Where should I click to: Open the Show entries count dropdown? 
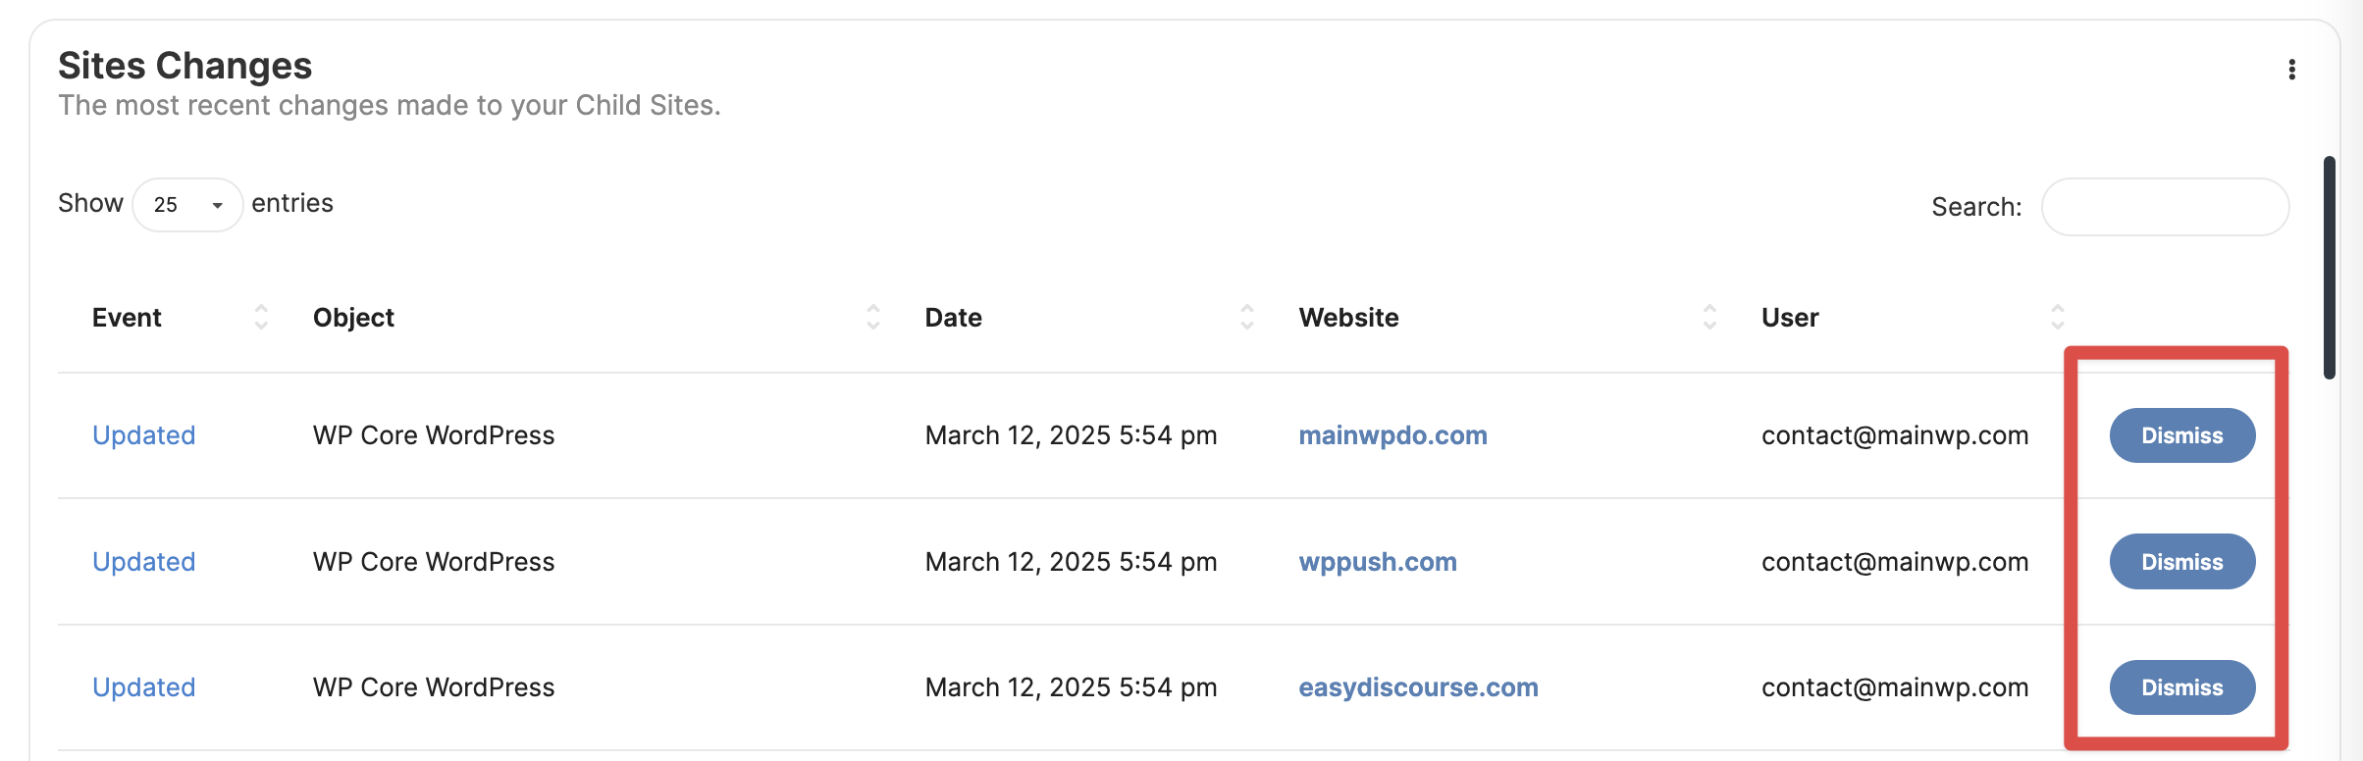coord(187,205)
